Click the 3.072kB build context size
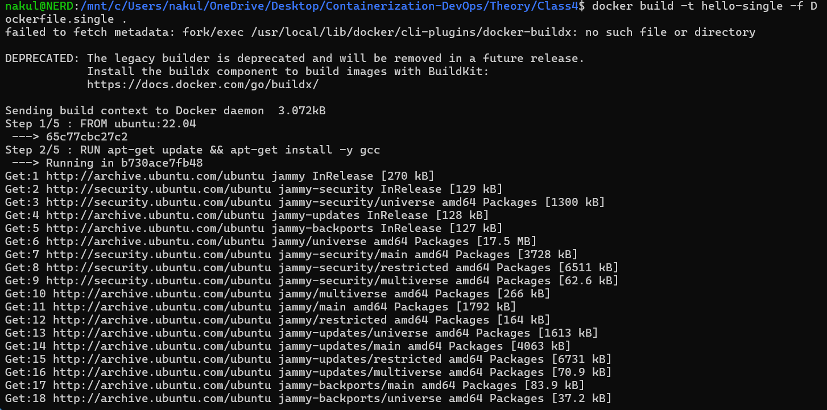This screenshot has width=827, height=410. tap(301, 110)
